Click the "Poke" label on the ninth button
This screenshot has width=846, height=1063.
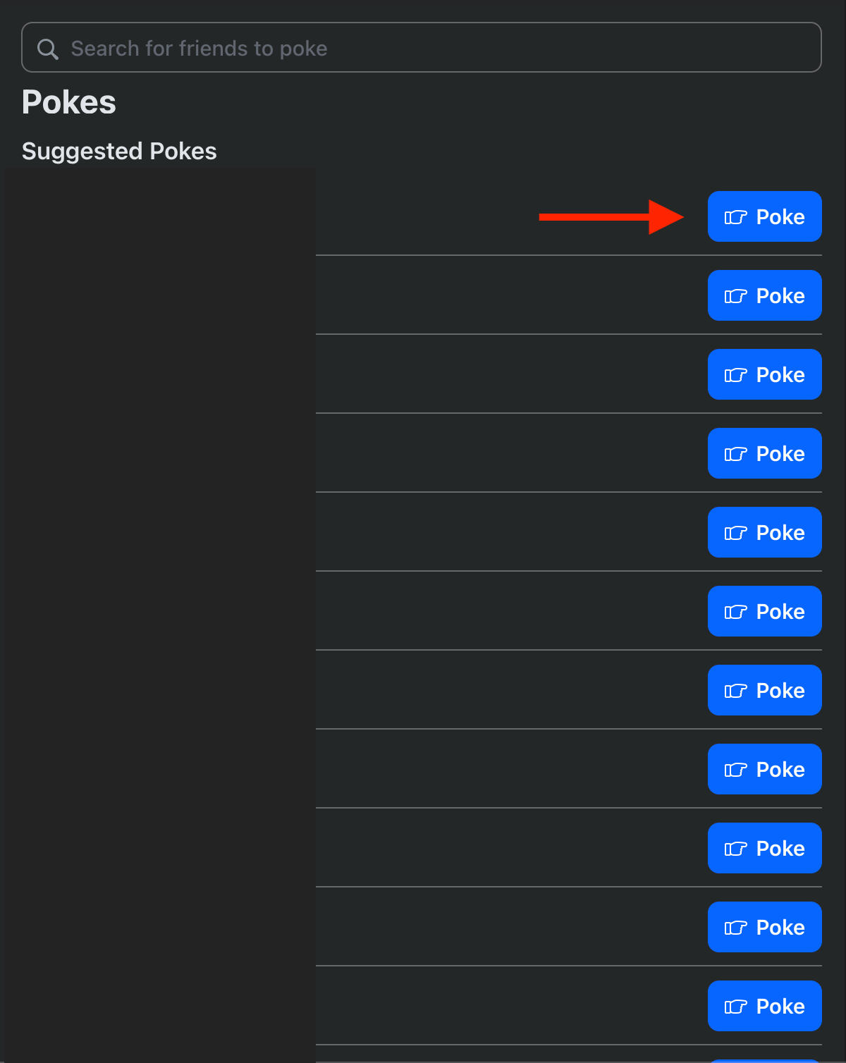tap(780, 849)
